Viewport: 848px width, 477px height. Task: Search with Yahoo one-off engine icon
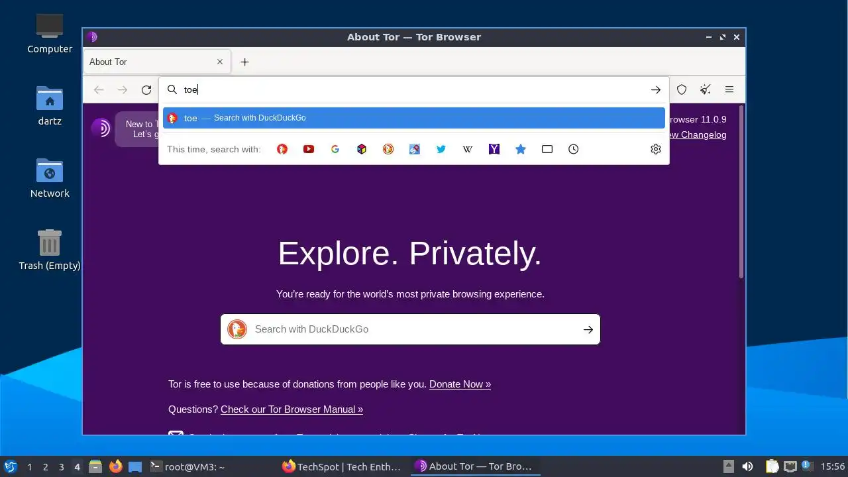pyautogui.click(x=494, y=149)
